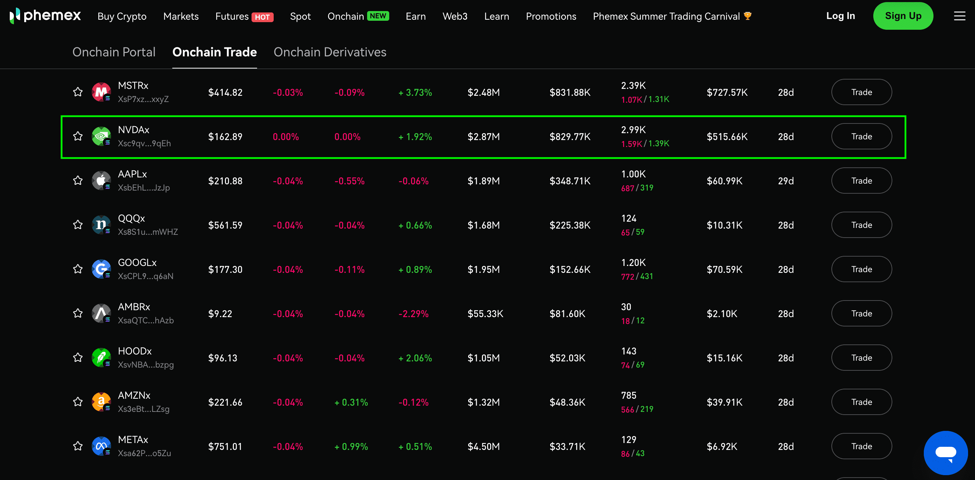The width and height of the screenshot is (975, 480).
Task: Click the Sign Up button
Action: 903,16
